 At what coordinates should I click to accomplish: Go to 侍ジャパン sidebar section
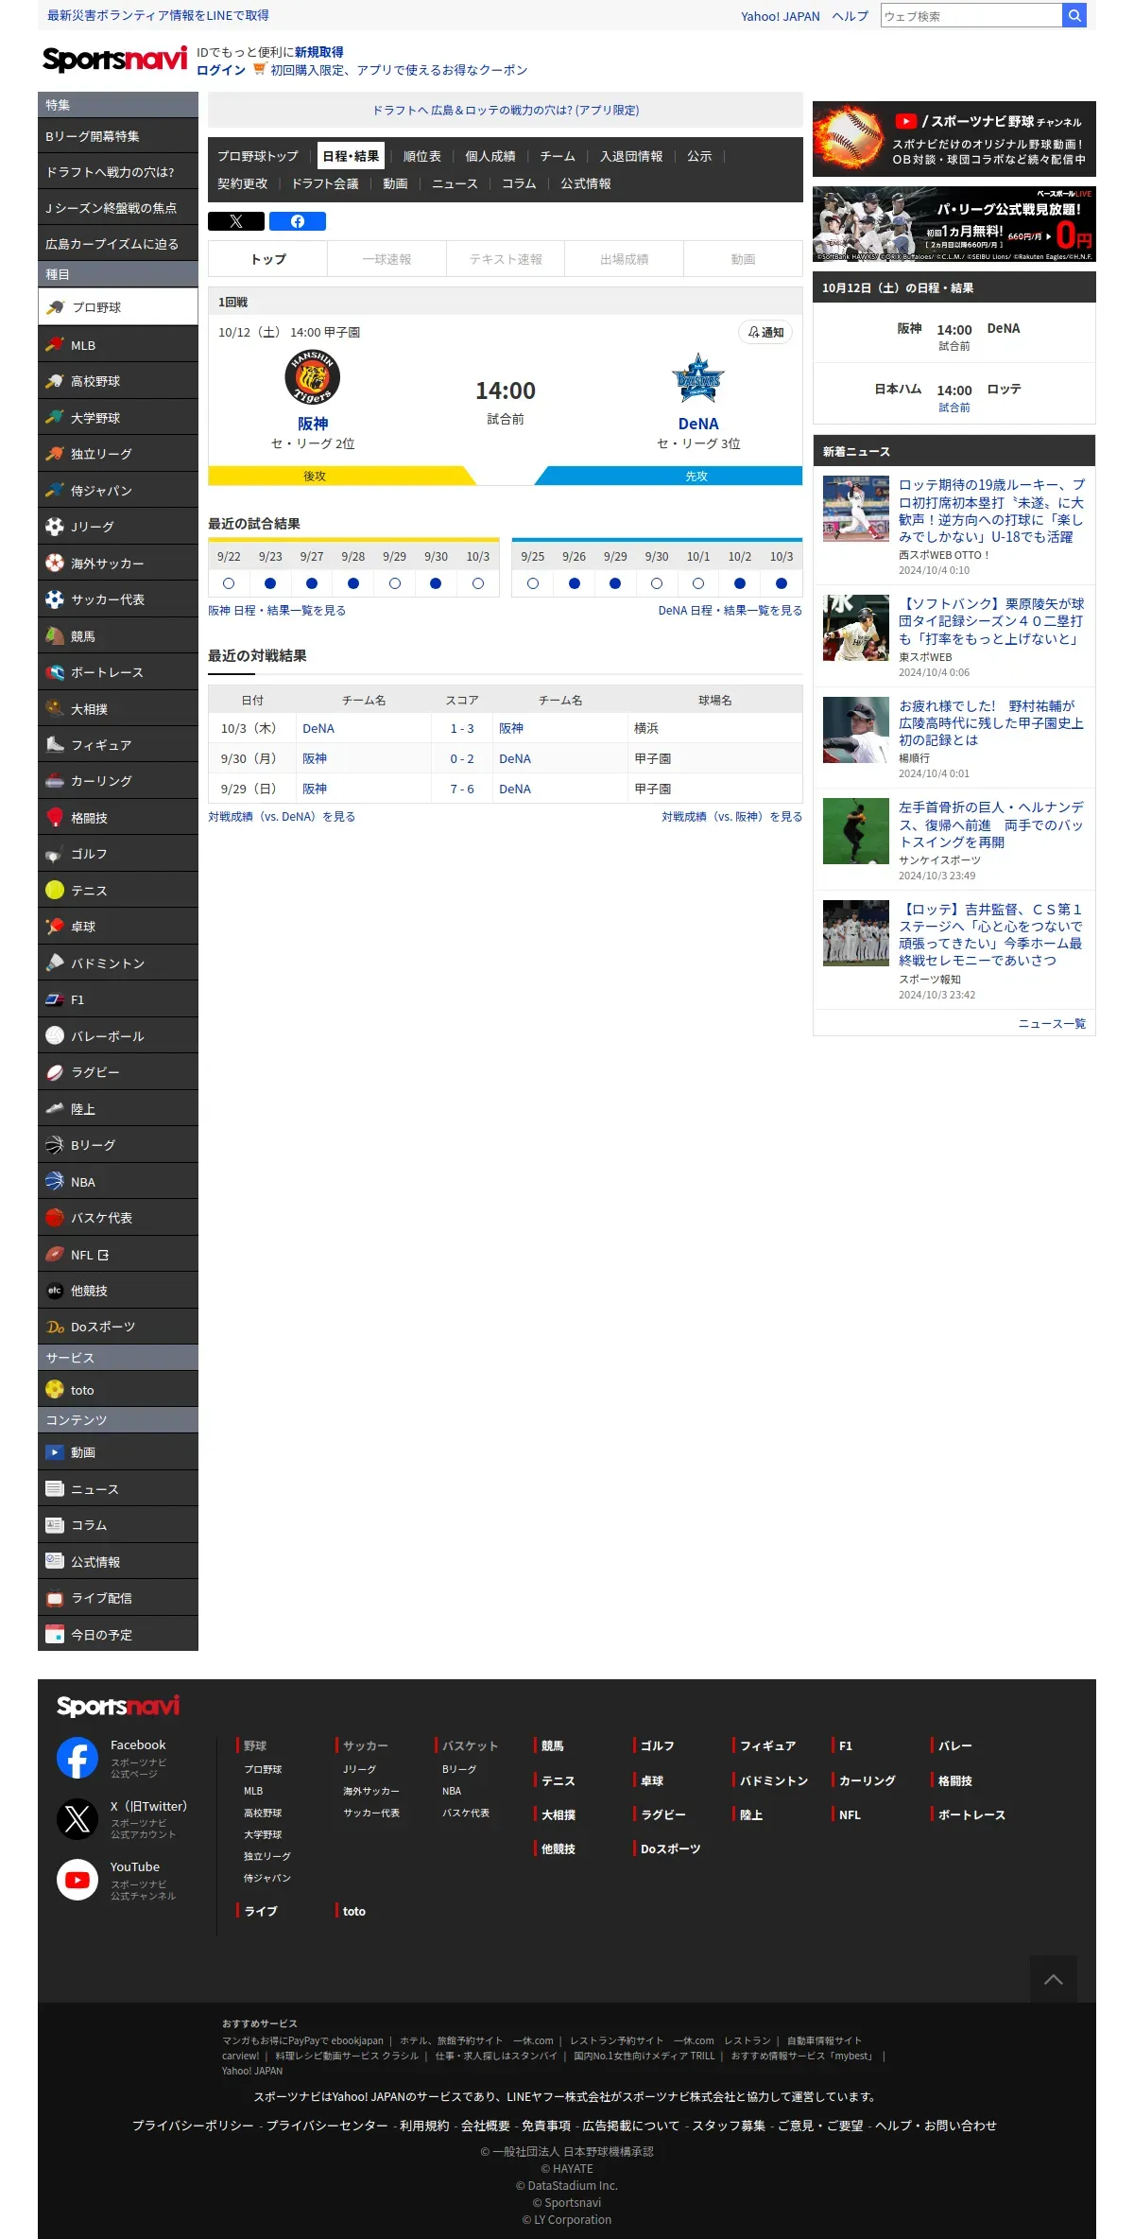[x=118, y=491]
